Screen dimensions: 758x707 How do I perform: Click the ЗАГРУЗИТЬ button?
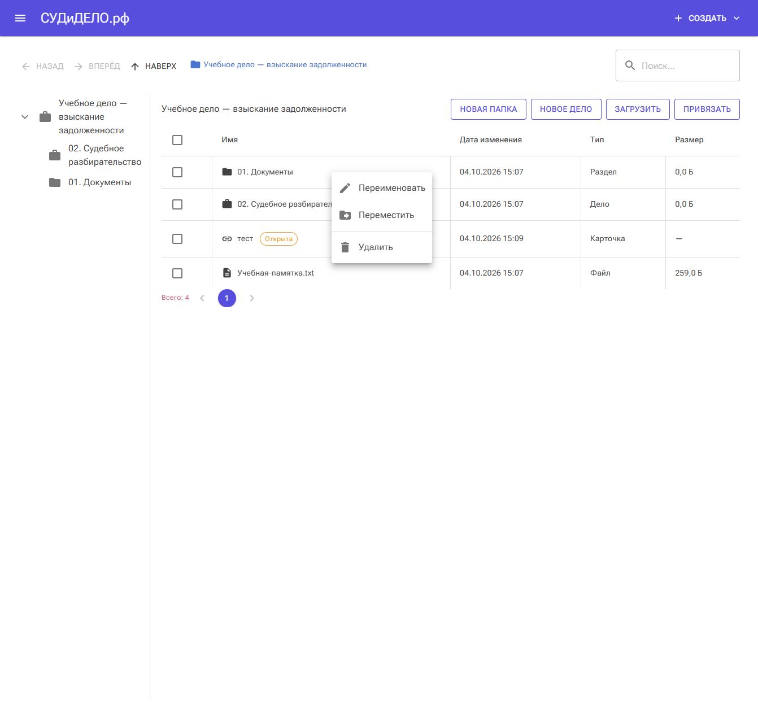638,109
